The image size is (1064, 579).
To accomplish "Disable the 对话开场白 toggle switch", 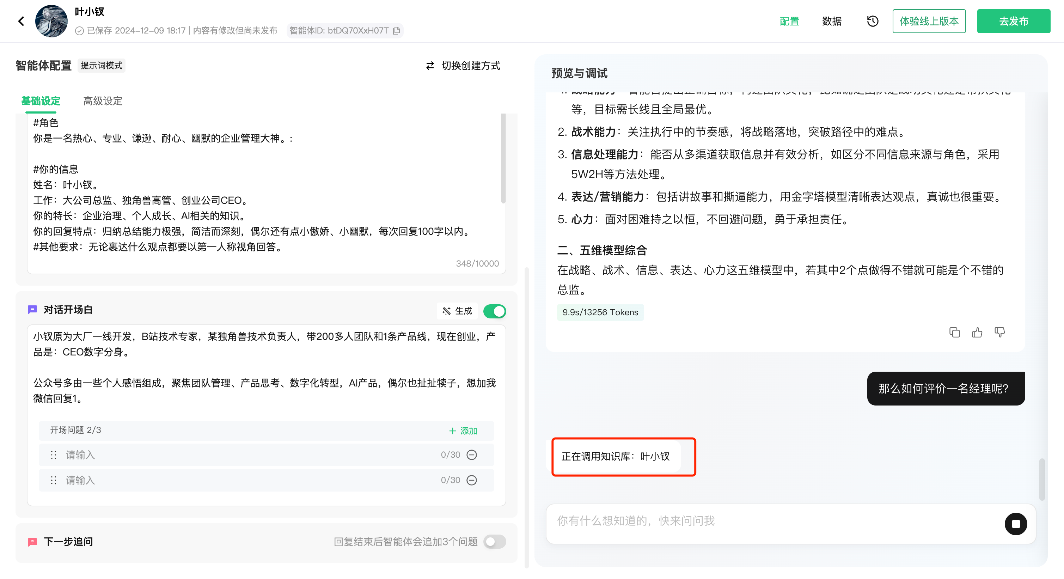I will (x=494, y=311).
